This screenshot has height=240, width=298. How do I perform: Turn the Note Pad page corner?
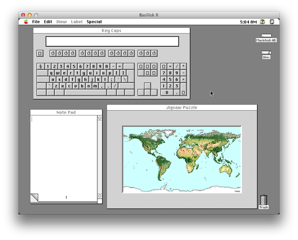pos(34,198)
